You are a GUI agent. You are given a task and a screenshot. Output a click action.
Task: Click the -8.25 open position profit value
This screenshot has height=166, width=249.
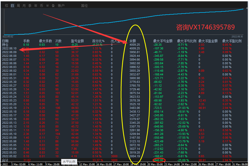click(x=75, y=45)
